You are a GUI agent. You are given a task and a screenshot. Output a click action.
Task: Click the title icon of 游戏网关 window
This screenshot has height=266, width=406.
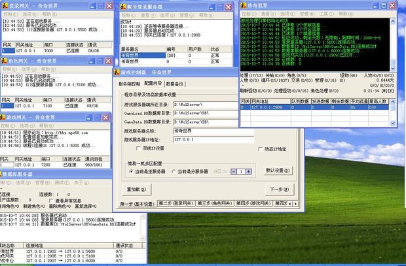tap(3, 118)
